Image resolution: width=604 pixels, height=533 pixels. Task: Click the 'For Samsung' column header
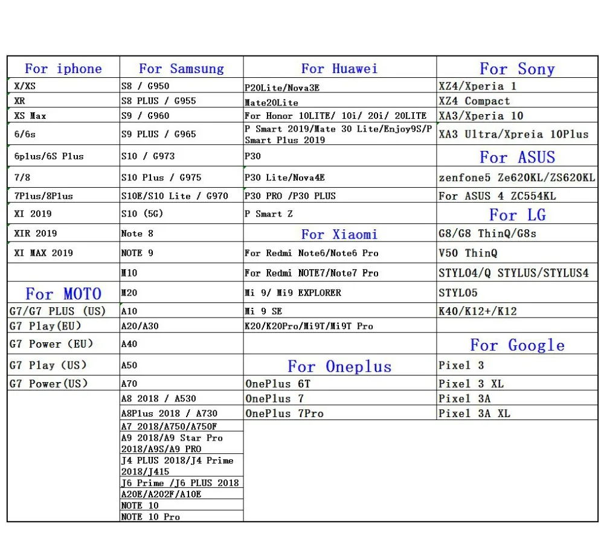pos(181,68)
